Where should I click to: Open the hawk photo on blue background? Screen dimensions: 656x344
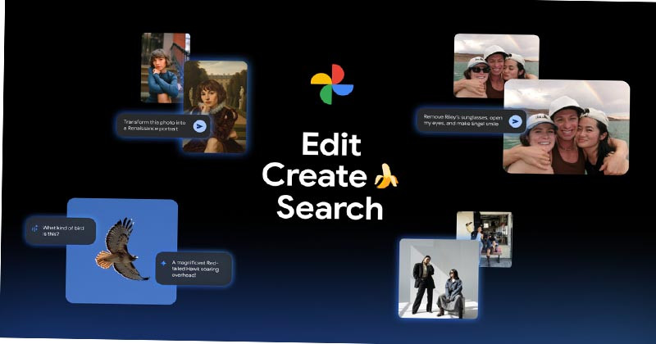[x=121, y=251]
